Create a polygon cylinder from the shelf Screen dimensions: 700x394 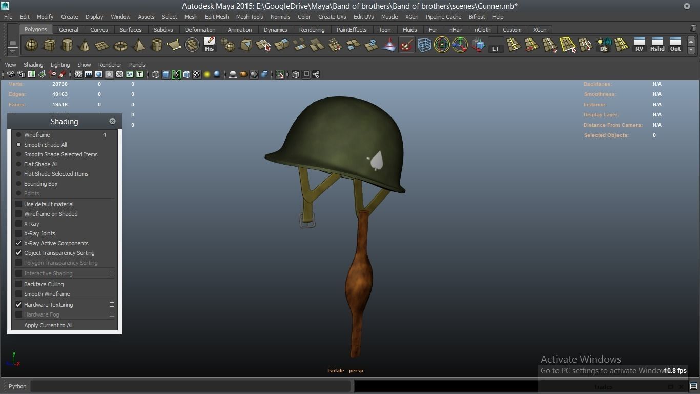click(67, 45)
